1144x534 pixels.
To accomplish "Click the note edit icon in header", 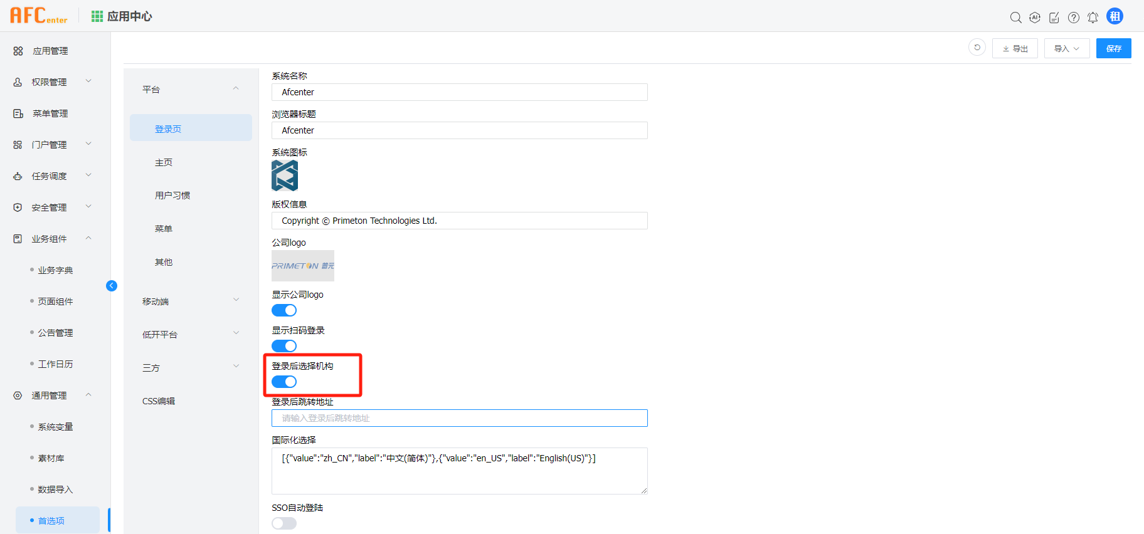I will 1054,18.
